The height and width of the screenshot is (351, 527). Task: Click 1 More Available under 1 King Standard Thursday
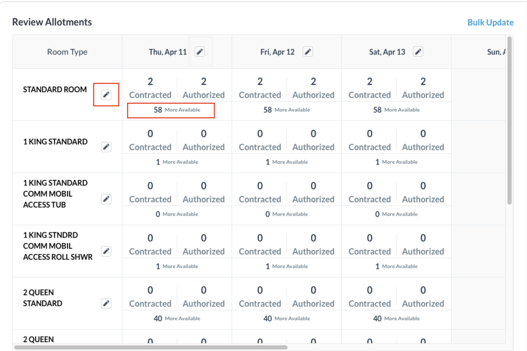[177, 162]
